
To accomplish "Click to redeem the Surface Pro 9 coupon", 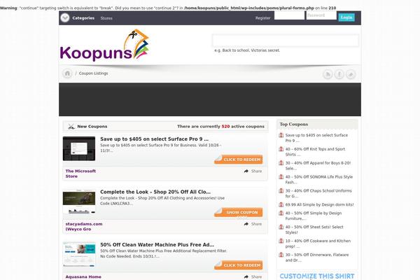I will [239, 160].
